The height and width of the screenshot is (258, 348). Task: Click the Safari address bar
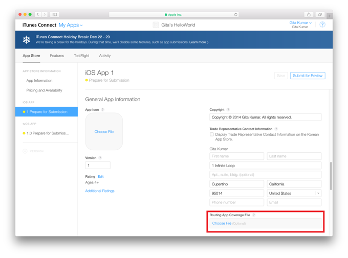click(x=174, y=14)
